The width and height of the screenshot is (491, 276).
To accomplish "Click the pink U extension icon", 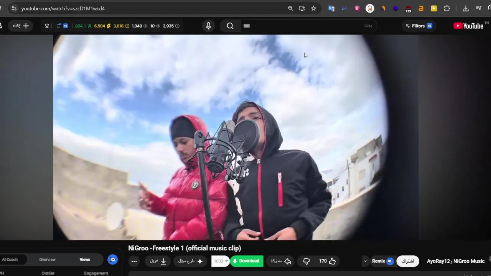I will click(357, 8).
